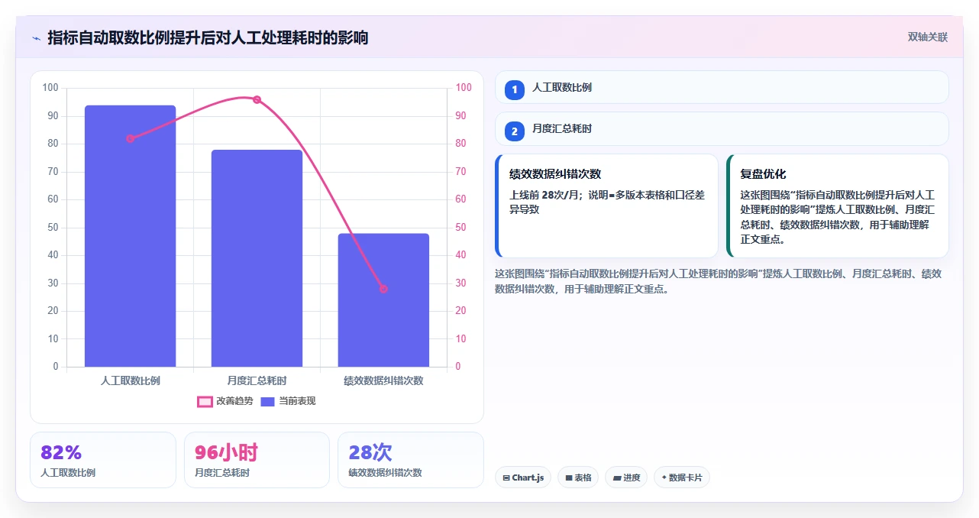This screenshot has width=979, height=518.
Task: Click the Chart.js tag
Action: (523, 478)
